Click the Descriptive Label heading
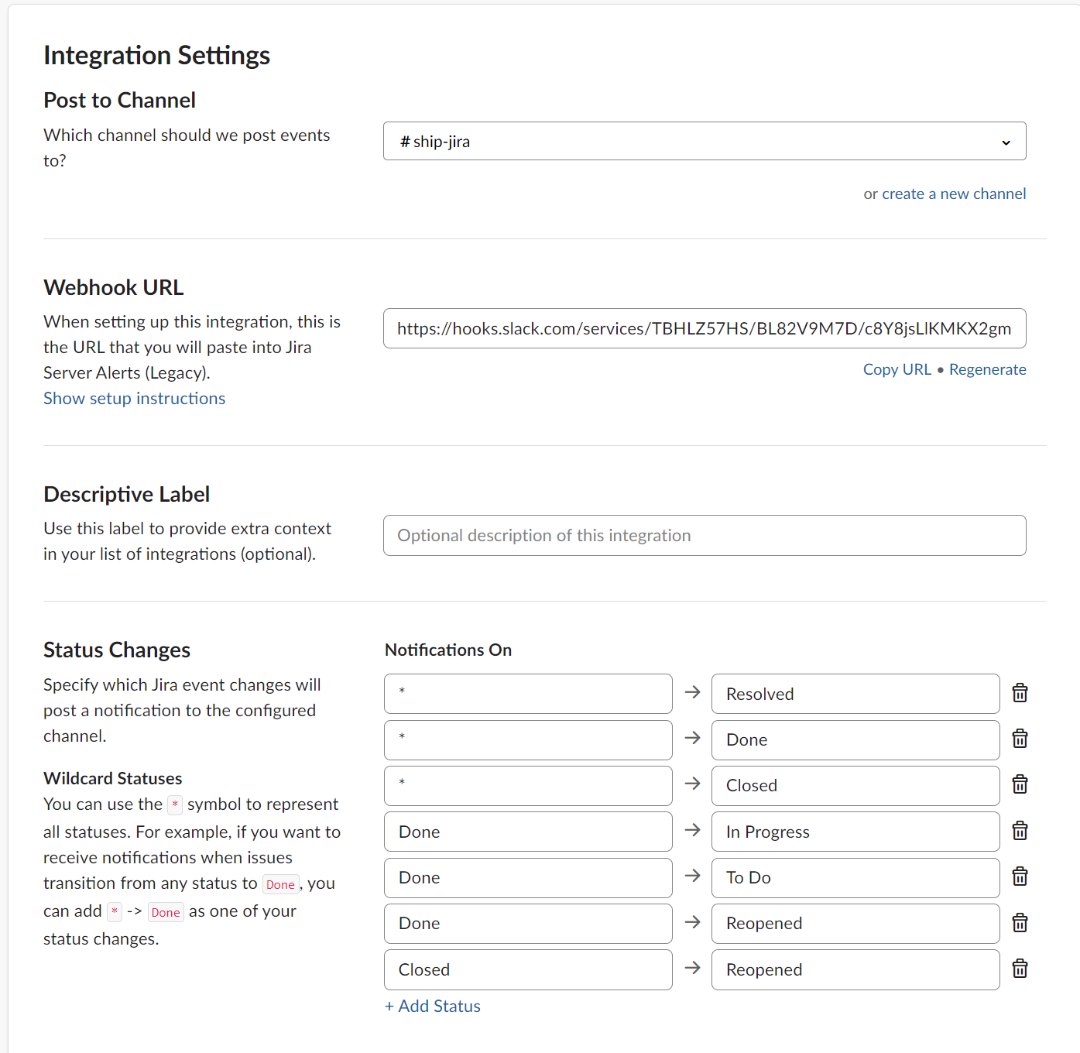 [x=127, y=494]
